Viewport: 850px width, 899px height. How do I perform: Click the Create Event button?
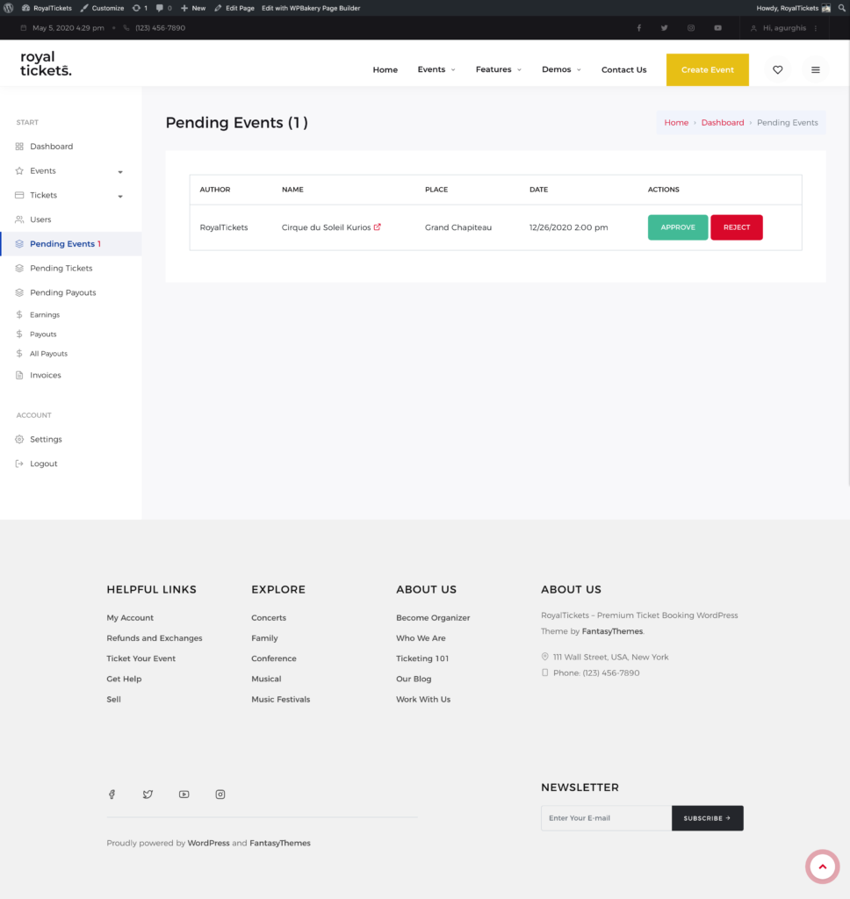point(707,70)
